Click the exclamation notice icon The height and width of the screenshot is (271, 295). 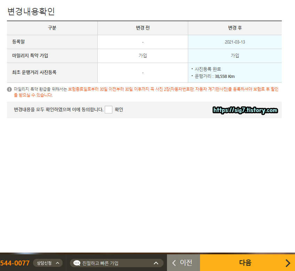[9, 89]
